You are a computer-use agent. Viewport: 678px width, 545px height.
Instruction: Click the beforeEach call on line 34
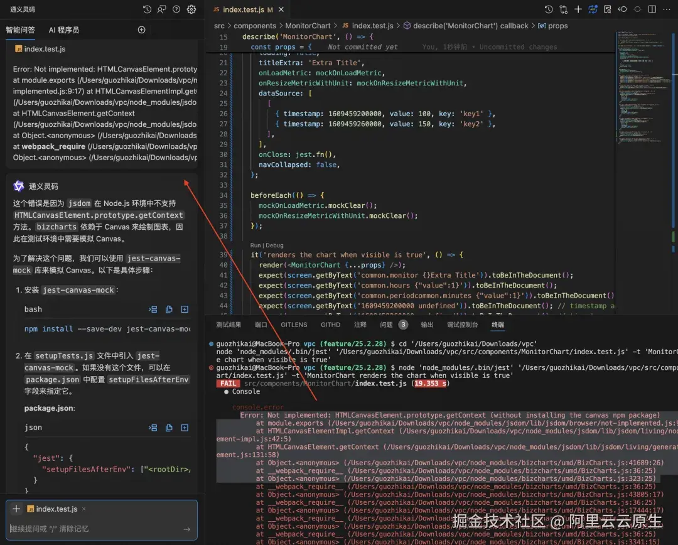click(271, 195)
